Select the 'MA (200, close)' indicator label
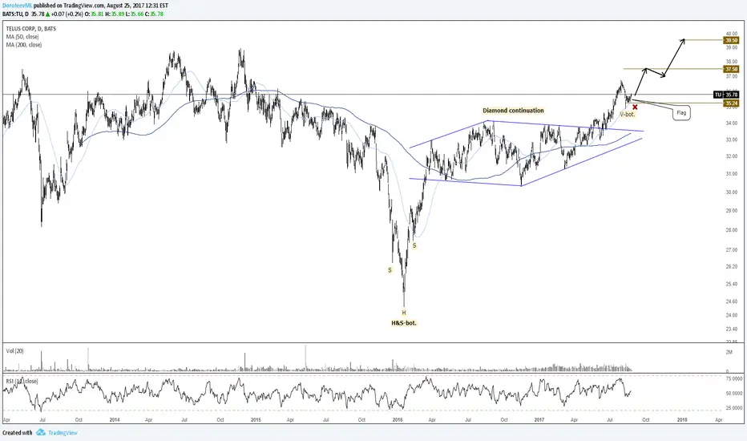This screenshot has width=747, height=441. coord(24,45)
